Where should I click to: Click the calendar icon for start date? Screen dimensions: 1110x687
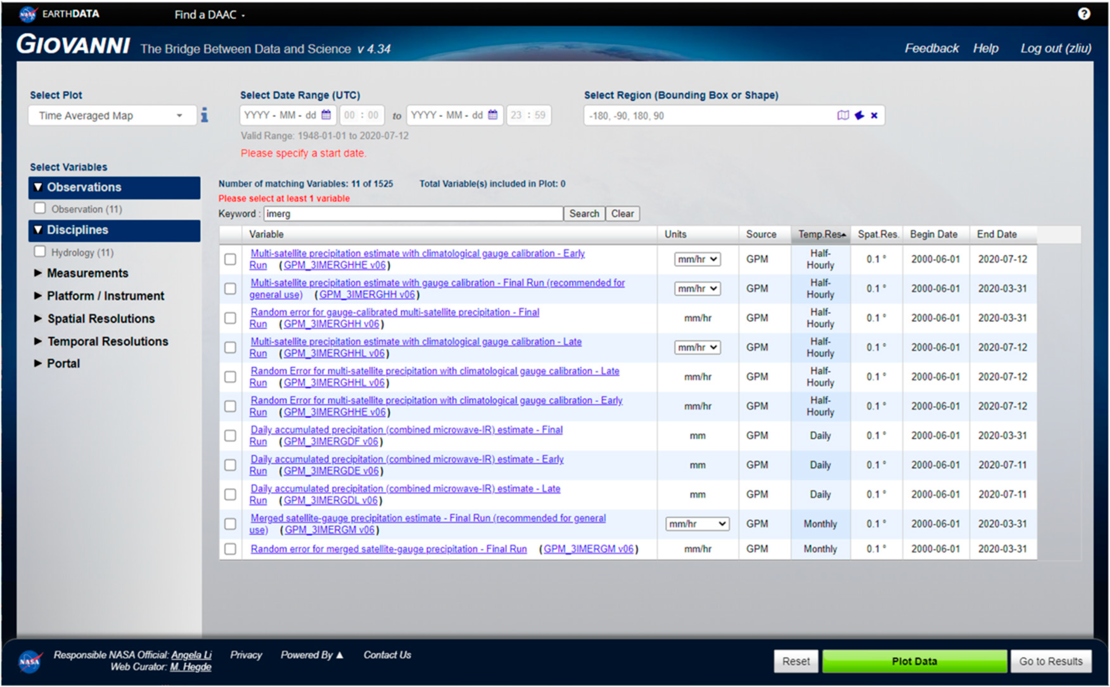point(325,116)
